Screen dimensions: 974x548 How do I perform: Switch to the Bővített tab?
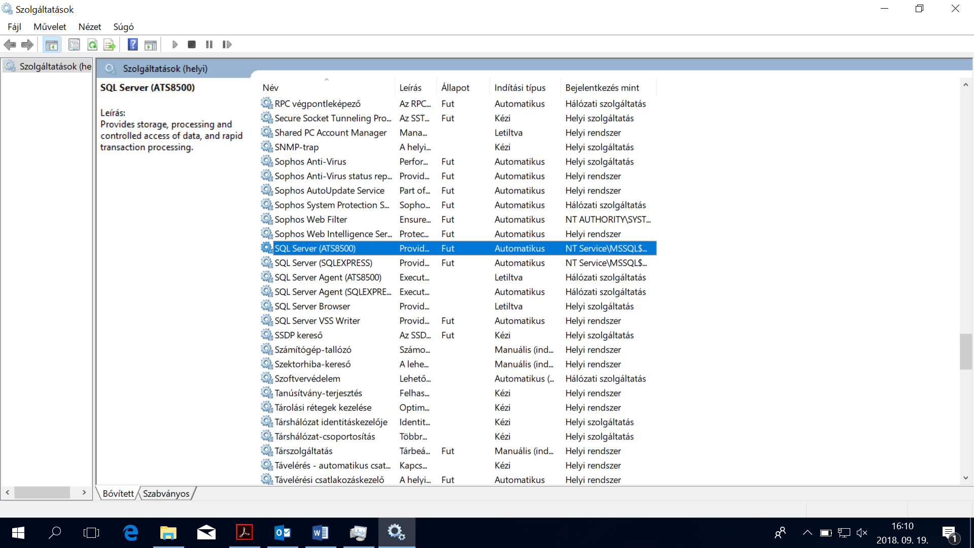(118, 493)
